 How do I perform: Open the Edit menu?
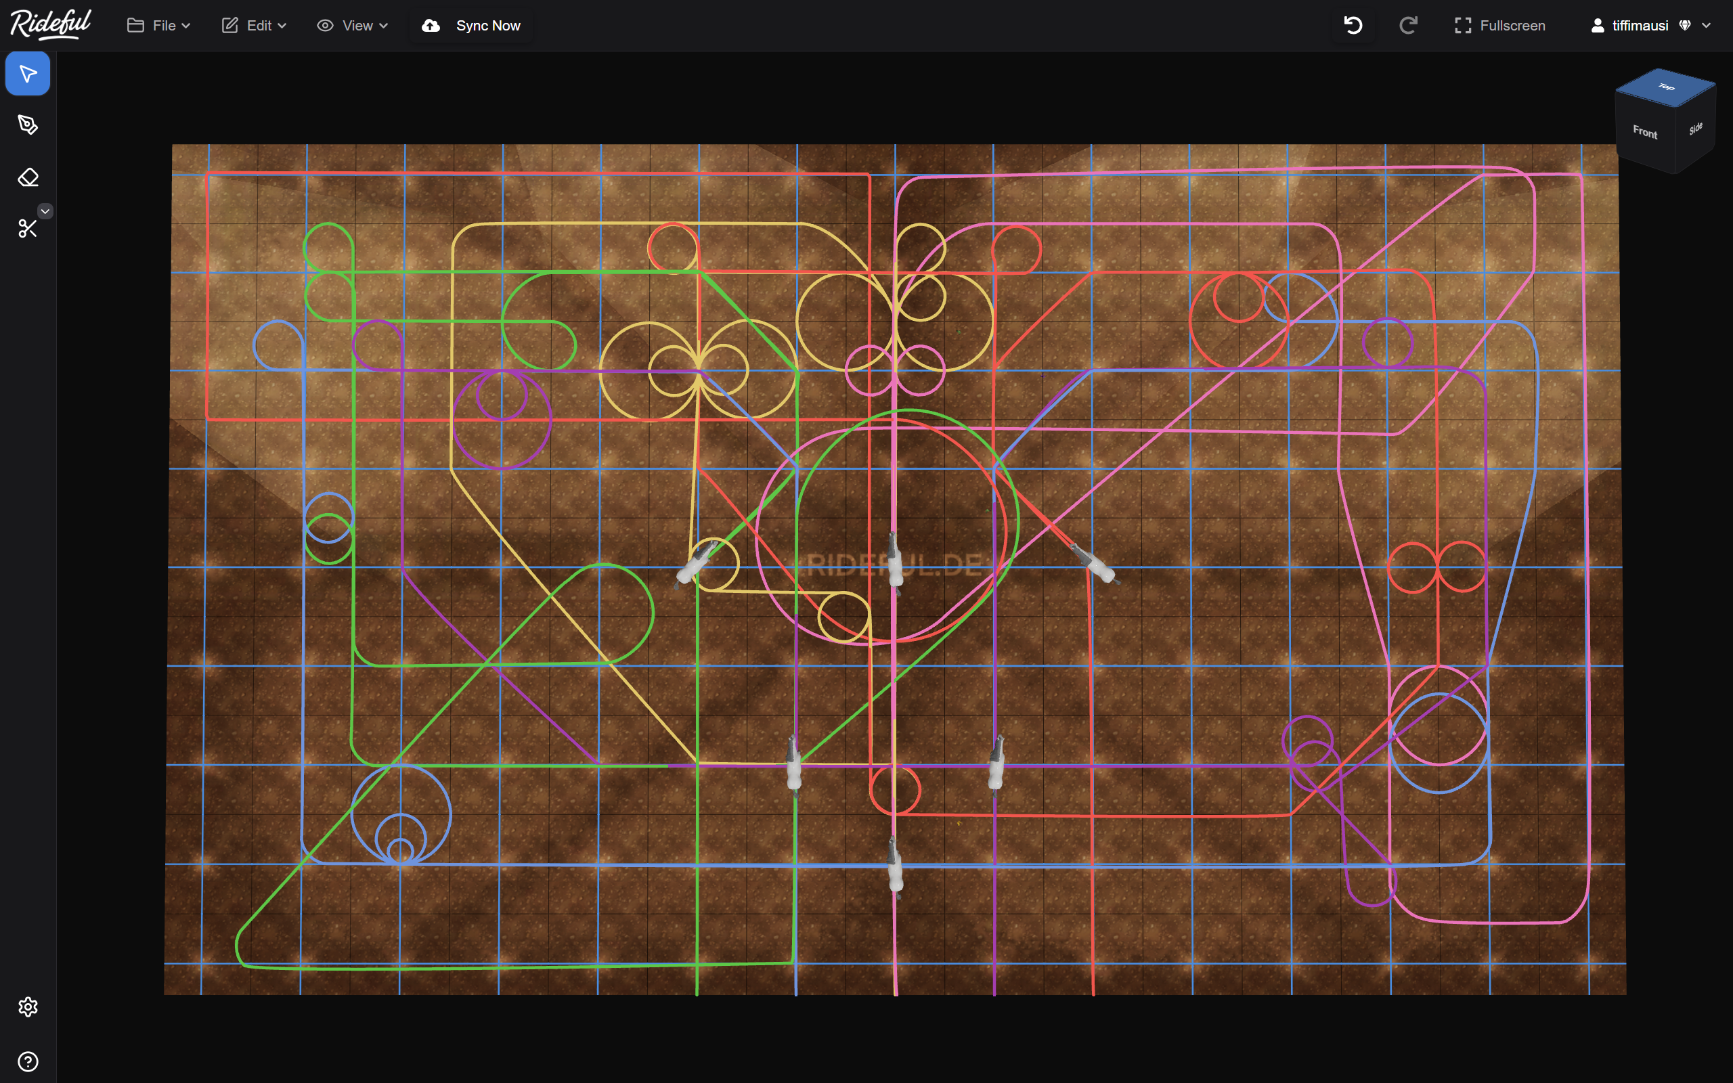coord(253,26)
